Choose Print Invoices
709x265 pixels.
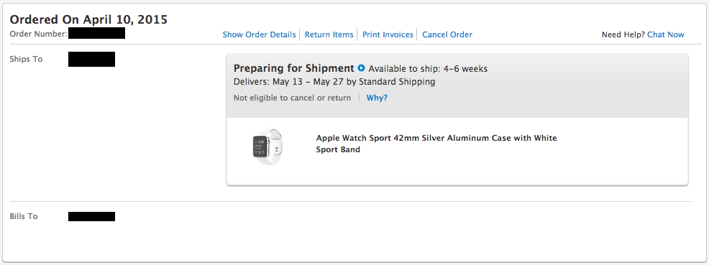[x=388, y=34]
